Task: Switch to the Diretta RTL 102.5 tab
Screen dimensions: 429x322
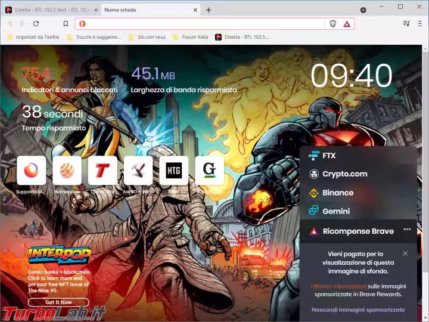Action: (x=45, y=10)
